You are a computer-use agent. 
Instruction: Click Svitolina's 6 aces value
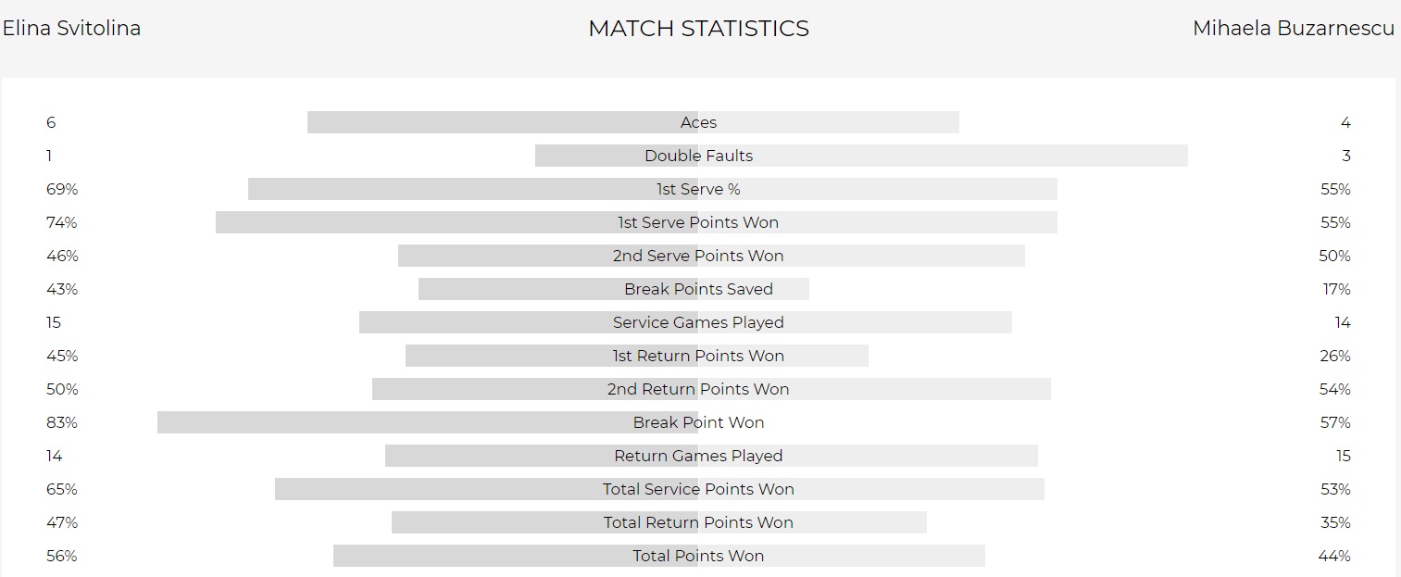pos(51,122)
